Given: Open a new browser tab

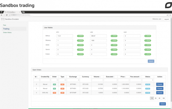Looking at the screenshot, I should tap(23, 12).
